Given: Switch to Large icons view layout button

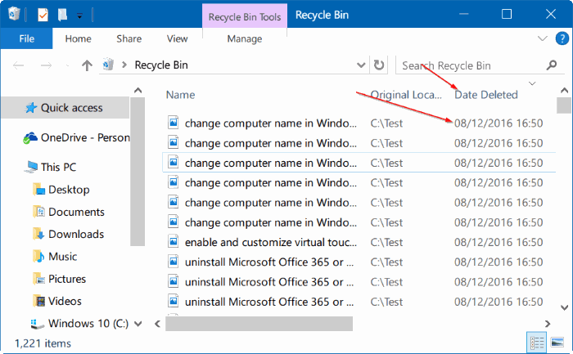Looking at the screenshot, I should 557,343.
